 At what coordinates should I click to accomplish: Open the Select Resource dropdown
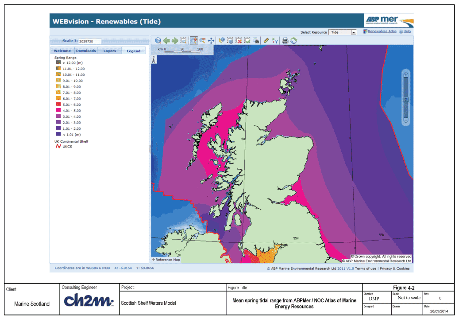tap(342, 32)
